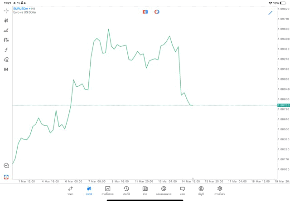Open the กล่องจดหมาย mailbox tab
Image resolution: width=290 pixels, height=203 pixels.
coord(164,191)
